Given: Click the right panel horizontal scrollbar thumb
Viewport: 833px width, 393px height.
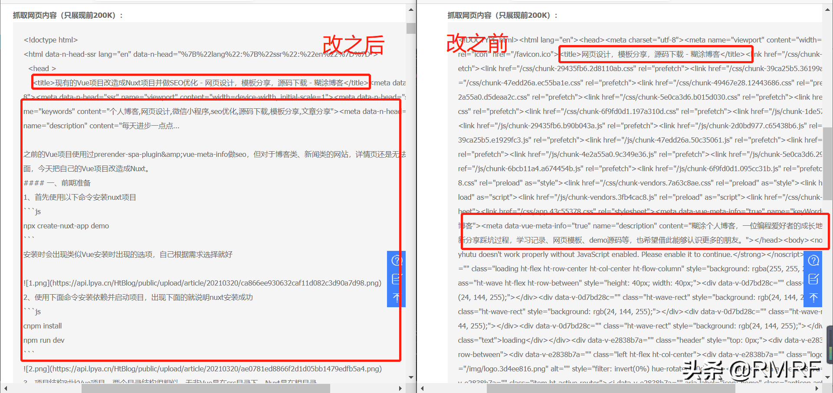Looking at the screenshot, I should 611,388.
